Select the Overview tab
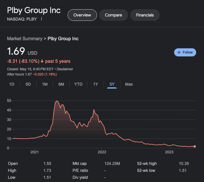Screen dimensions: 204x182 pyautogui.click(x=82, y=15)
